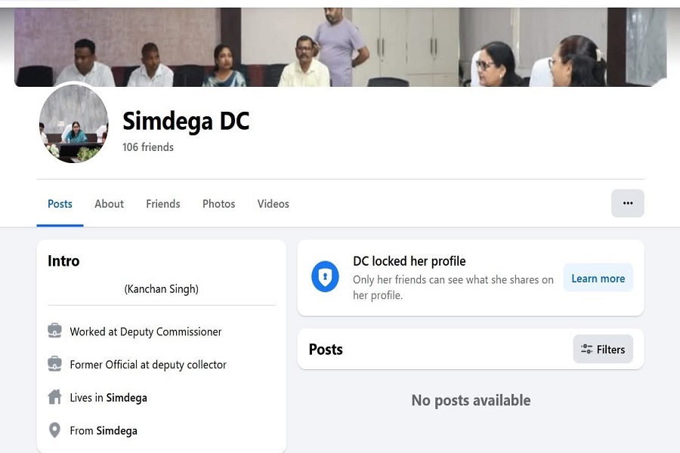Open the Friends tab
The height and width of the screenshot is (453, 680).
pyautogui.click(x=163, y=204)
